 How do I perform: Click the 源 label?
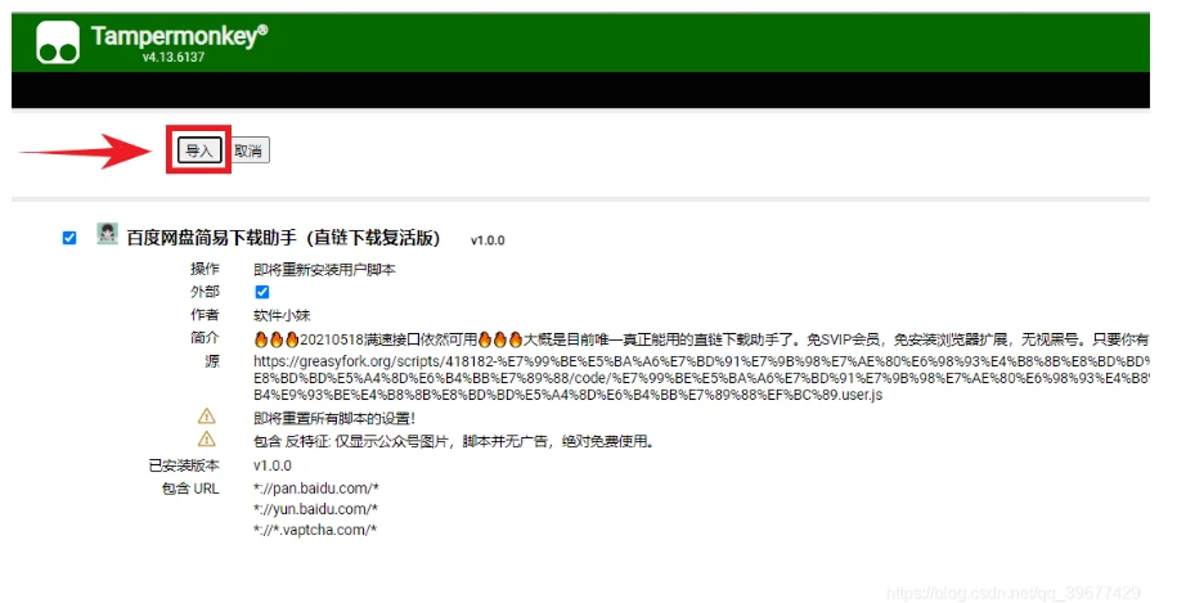[x=212, y=361]
